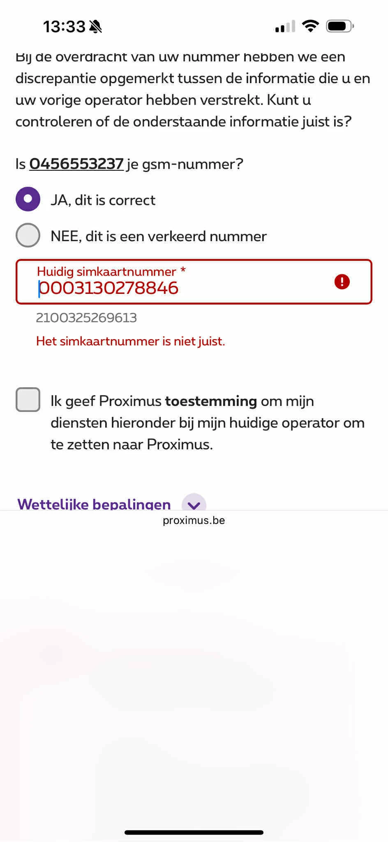Tap the Wi-Fi status icon
The image size is (388, 842).
(x=310, y=26)
